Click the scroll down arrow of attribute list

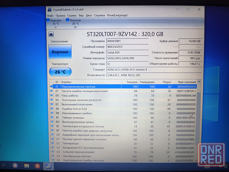(x=197, y=161)
